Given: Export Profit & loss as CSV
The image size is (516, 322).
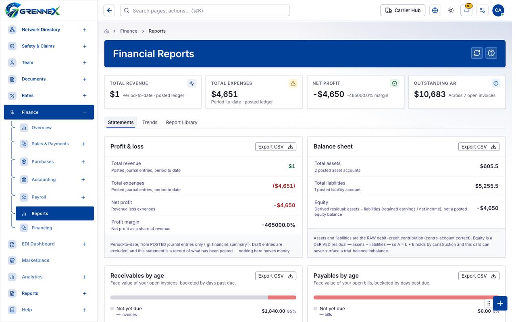Looking at the screenshot, I should pos(276,147).
